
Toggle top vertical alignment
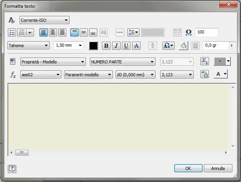click(x=74, y=32)
